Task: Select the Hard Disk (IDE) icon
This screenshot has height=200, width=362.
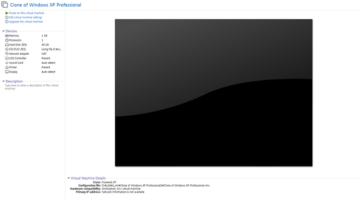Action: [x=7, y=45]
